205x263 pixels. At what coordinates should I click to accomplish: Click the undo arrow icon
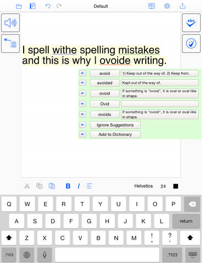pos(48,6)
